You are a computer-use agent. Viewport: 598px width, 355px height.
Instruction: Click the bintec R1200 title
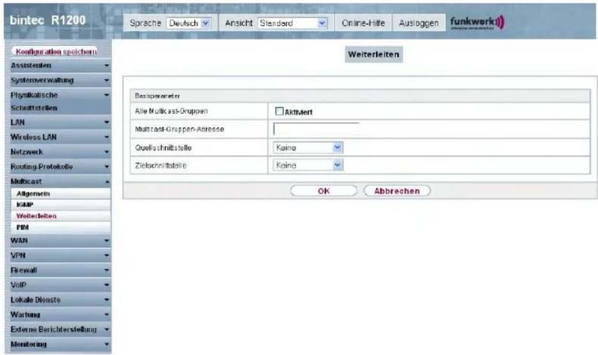pos(47,20)
